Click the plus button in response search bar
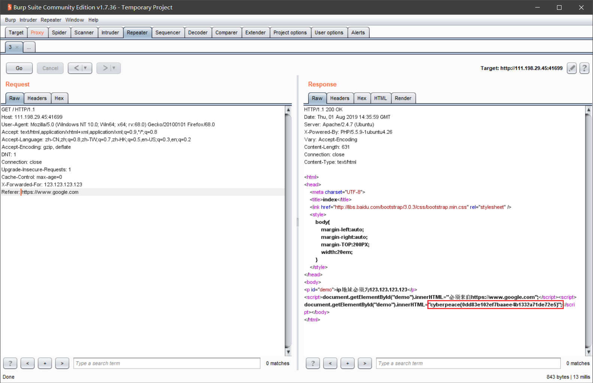Viewport: 593px width, 383px height. [x=347, y=363]
